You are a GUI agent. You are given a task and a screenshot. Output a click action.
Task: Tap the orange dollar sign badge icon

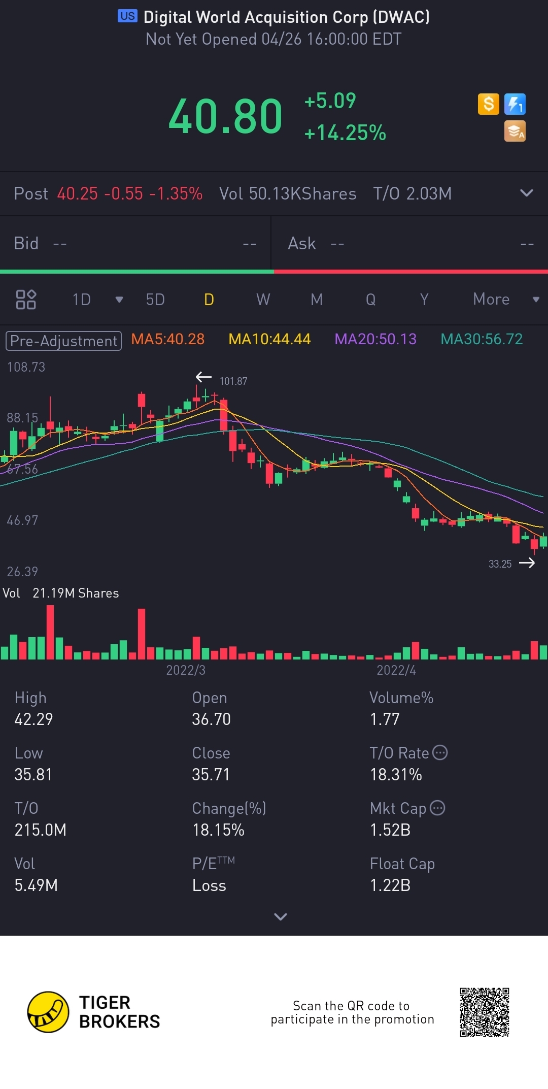pyautogui.click(x=489, y=104)
